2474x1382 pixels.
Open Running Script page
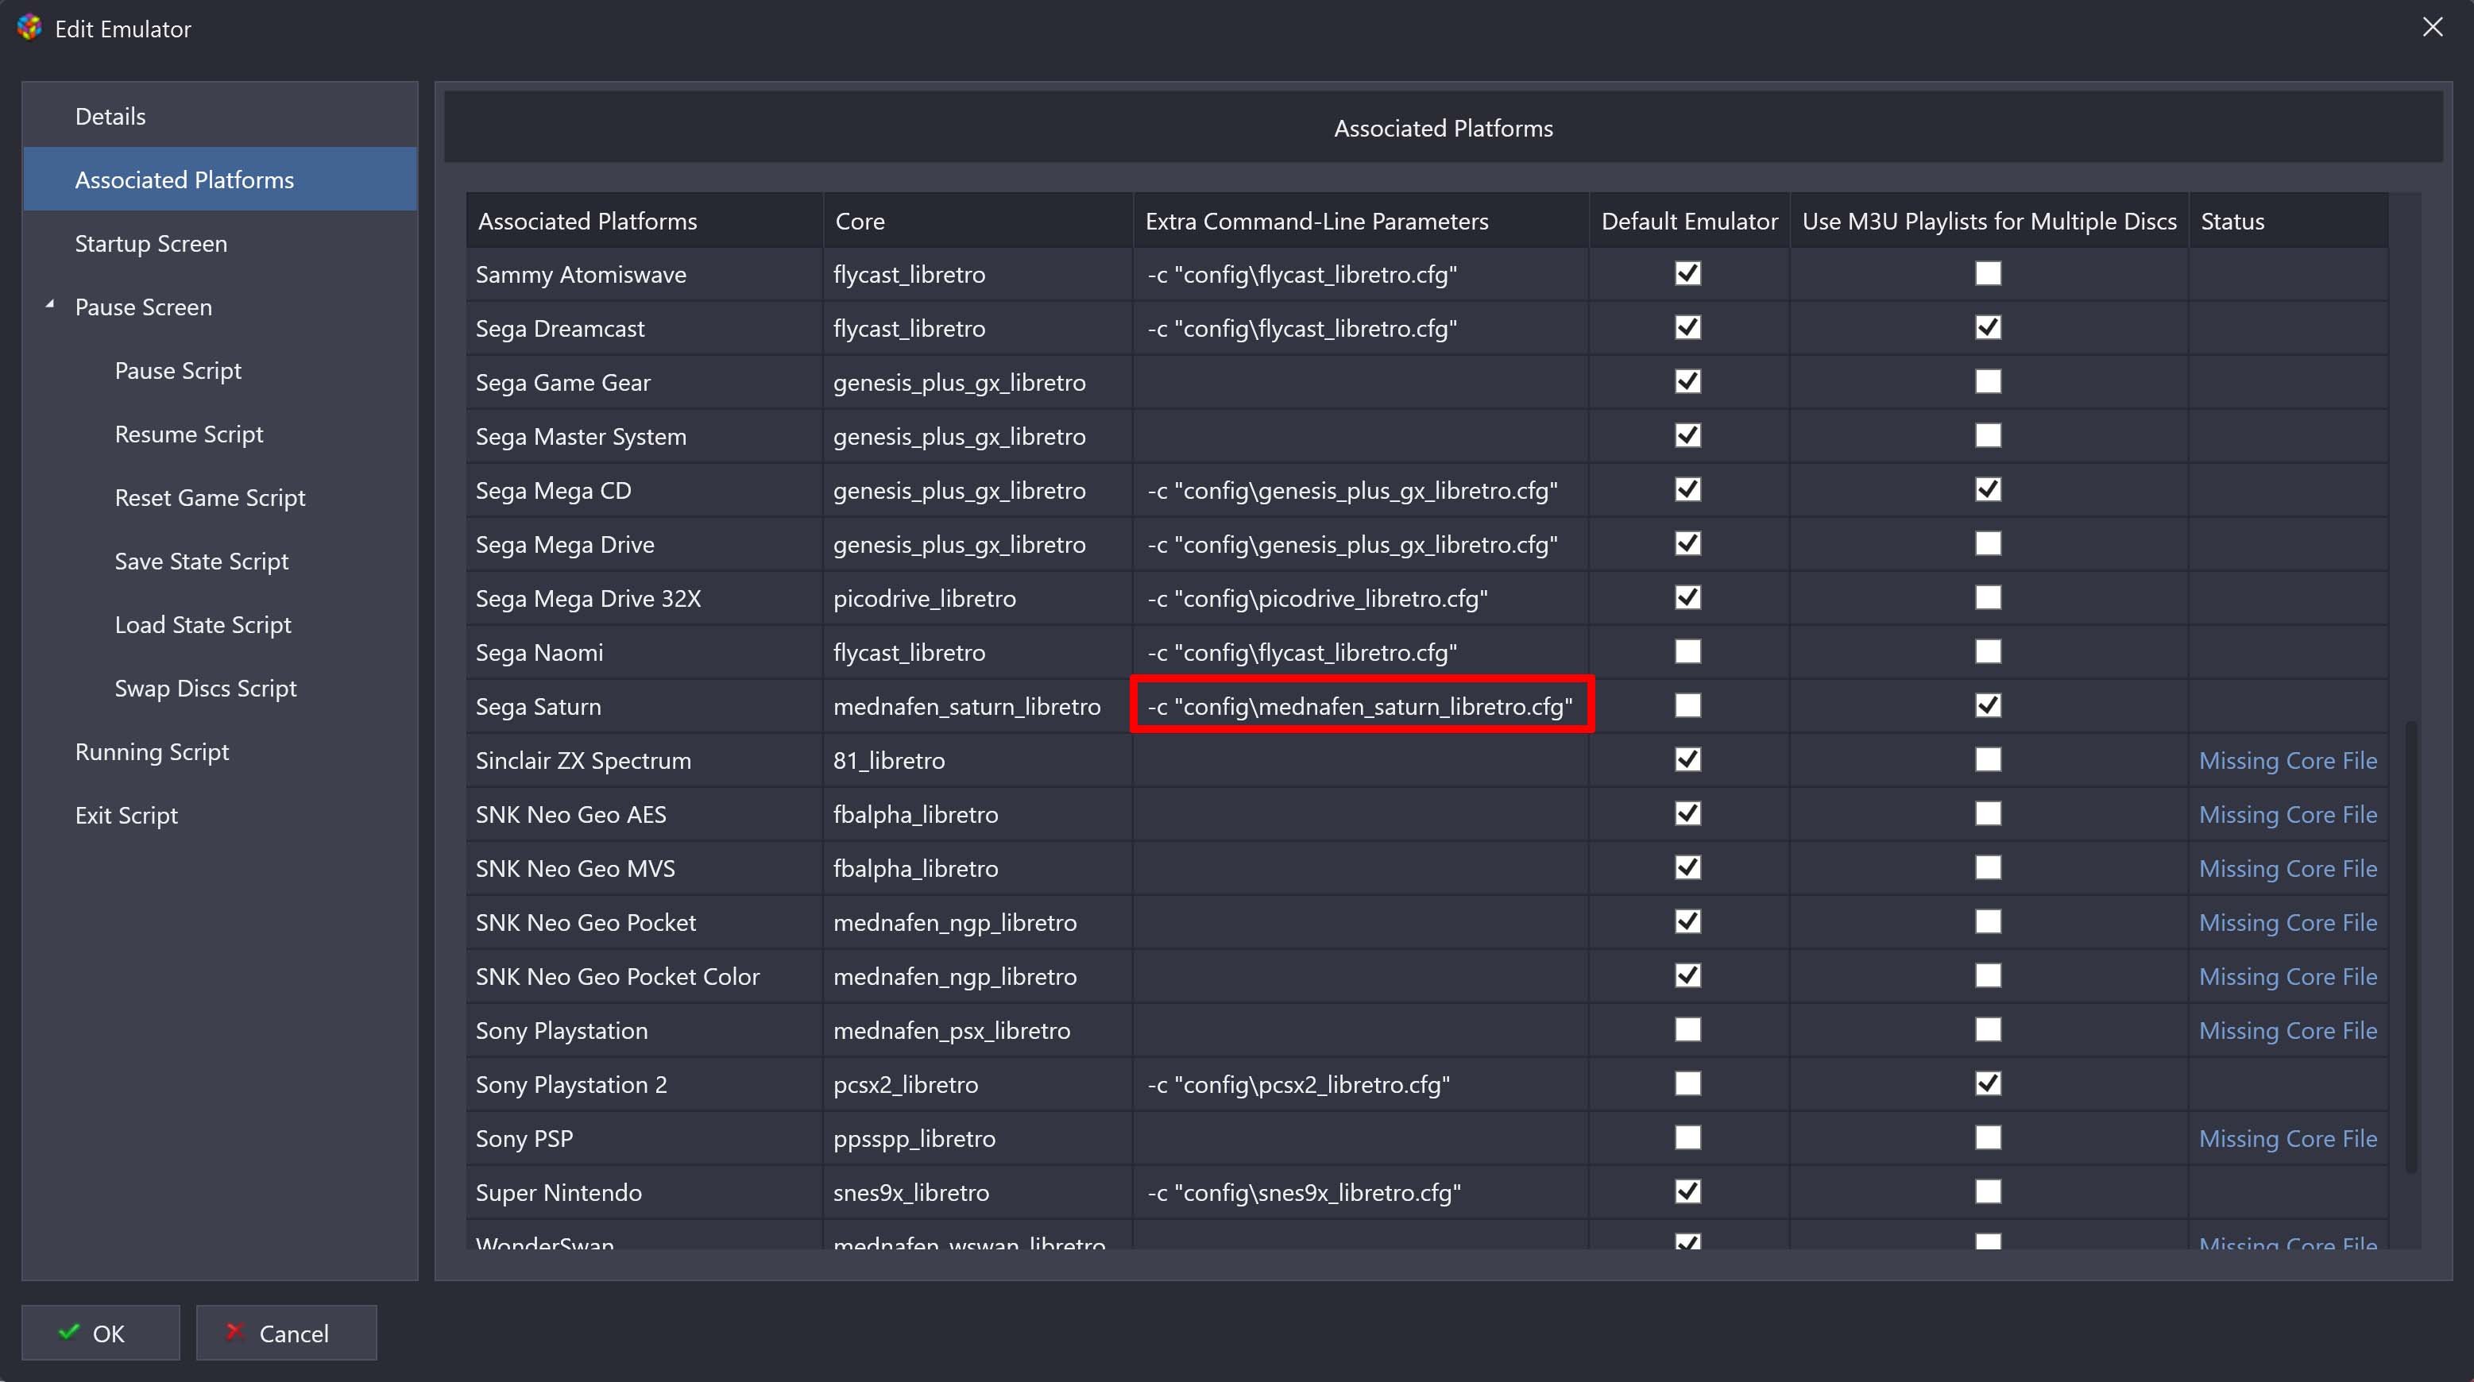click(220, 751)
